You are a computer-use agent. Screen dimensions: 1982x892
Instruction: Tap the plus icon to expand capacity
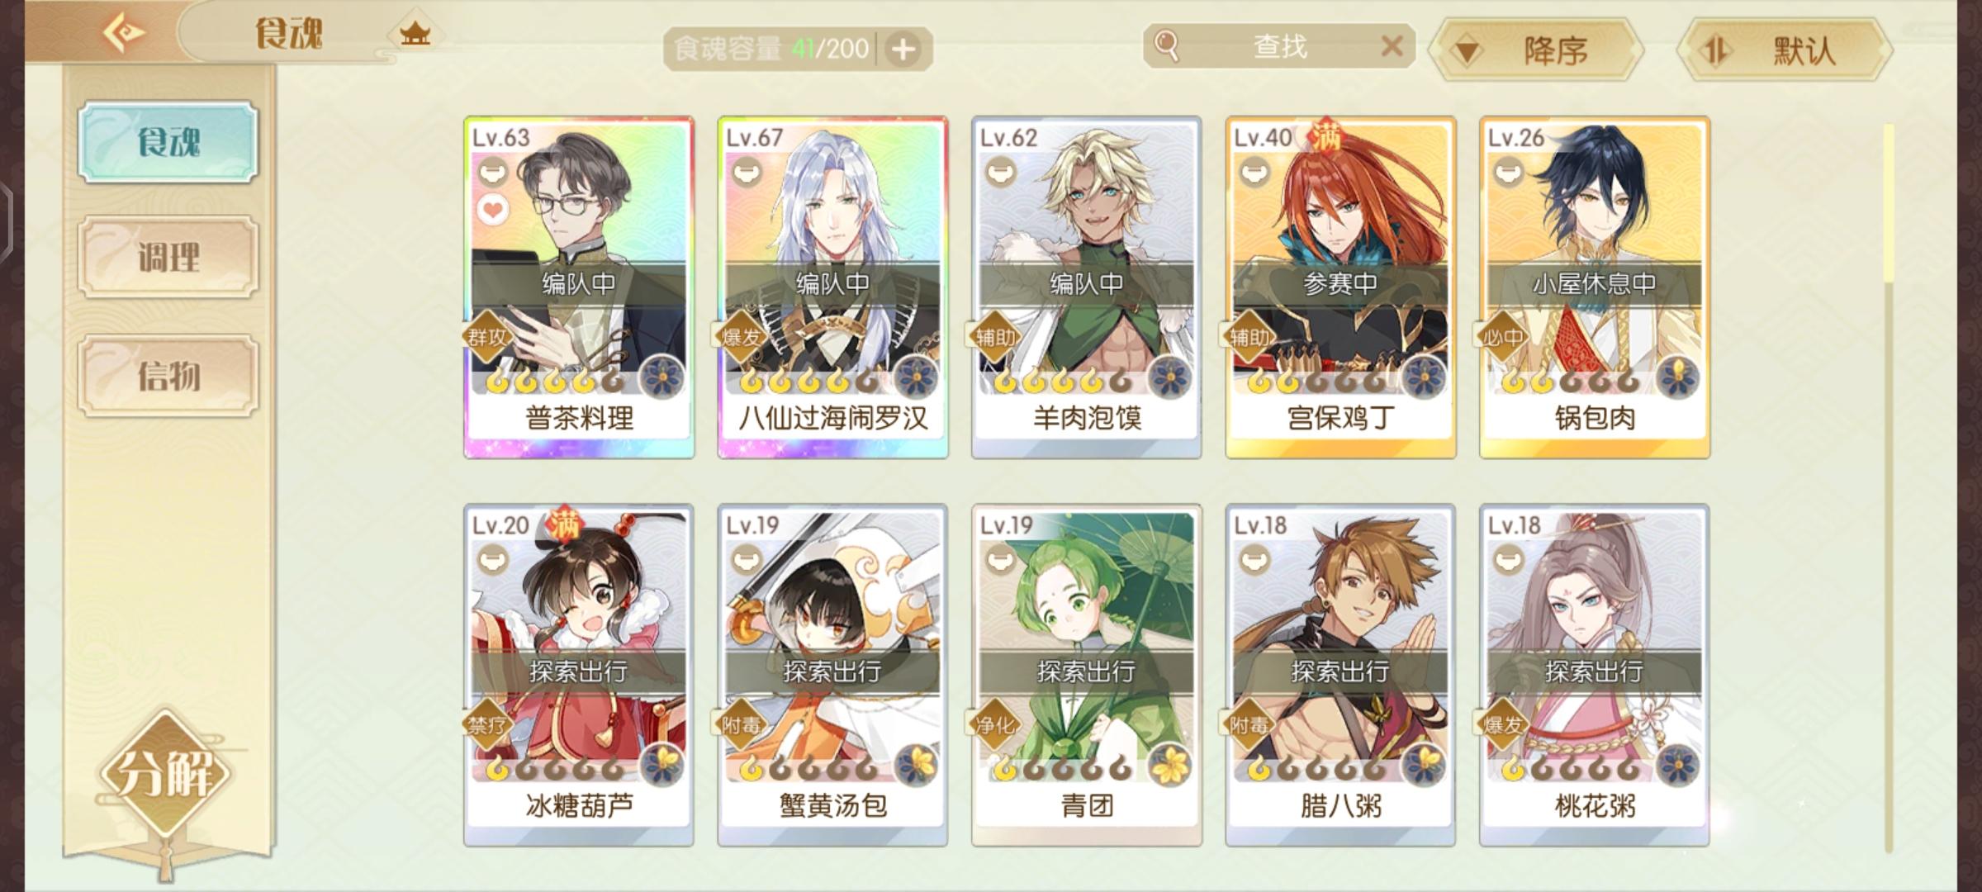[x=903, y=50]
